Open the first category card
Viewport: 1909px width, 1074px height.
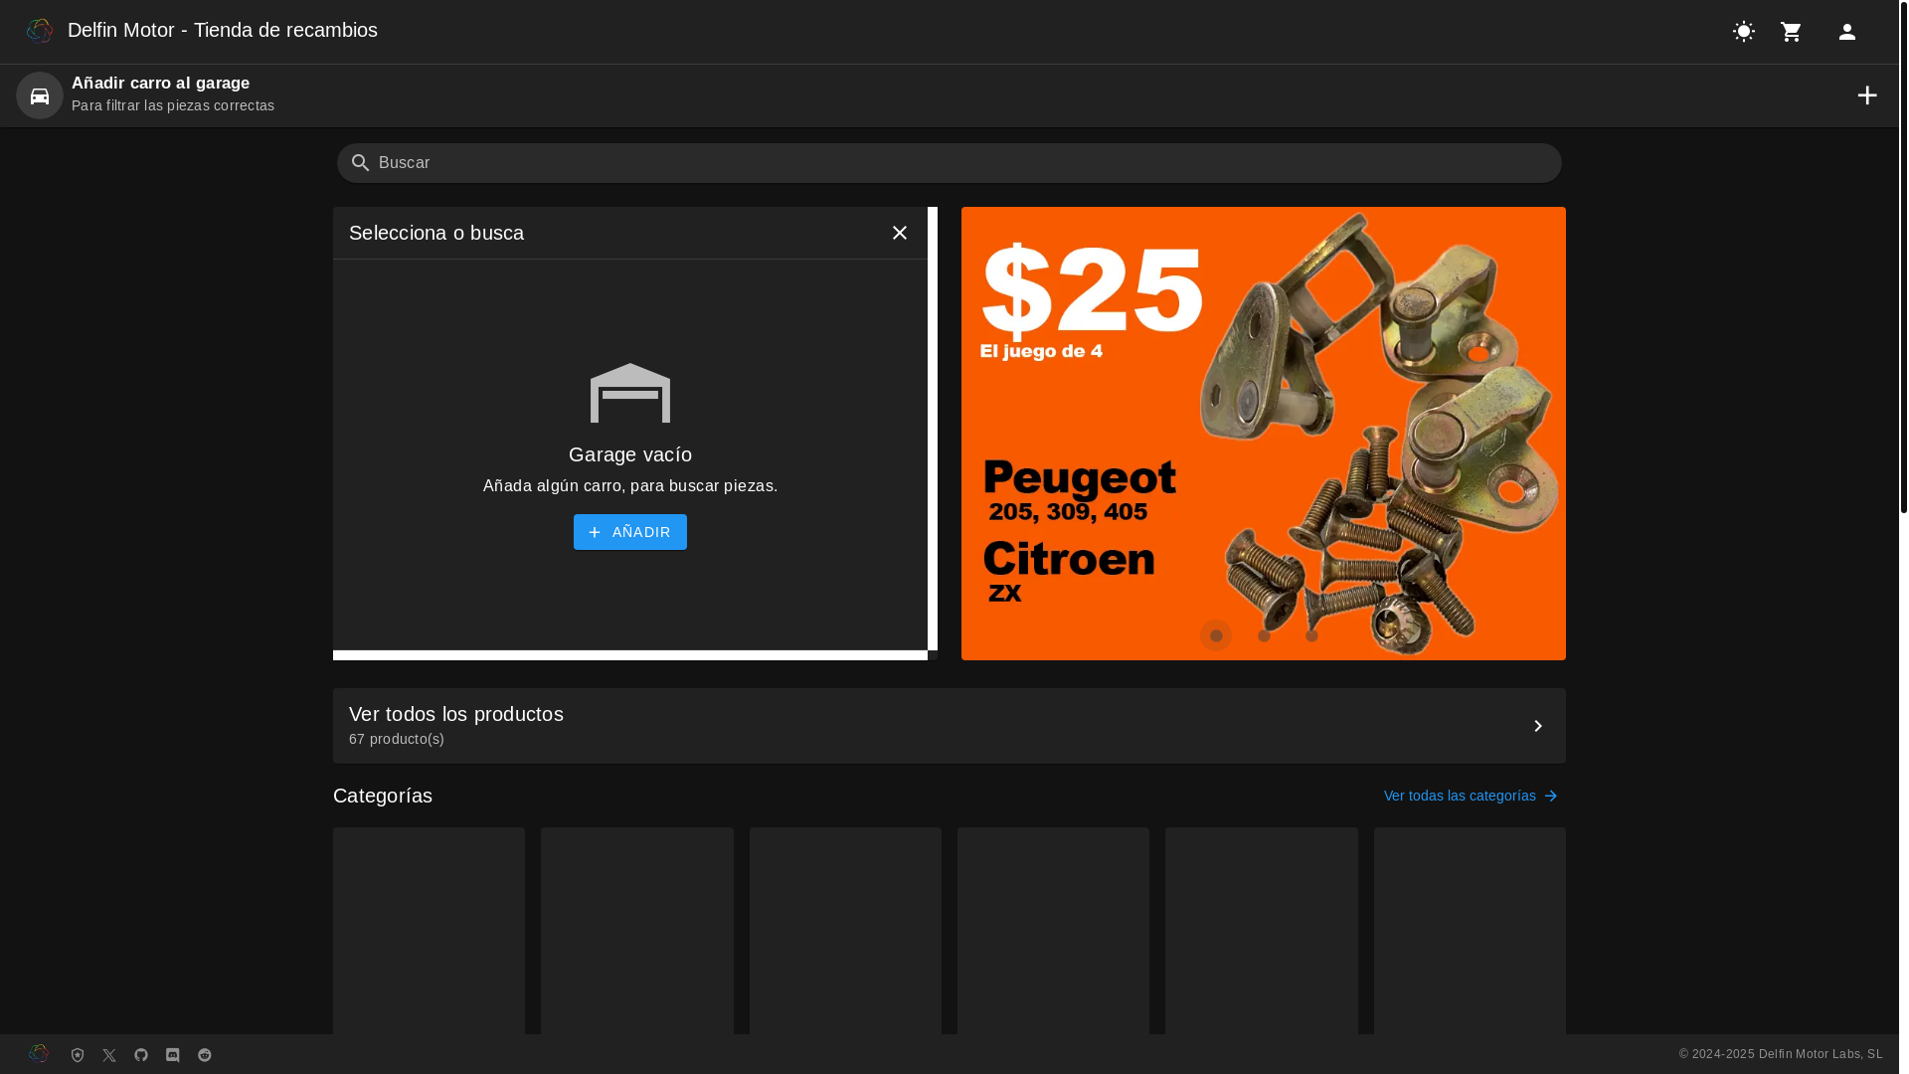430,931
